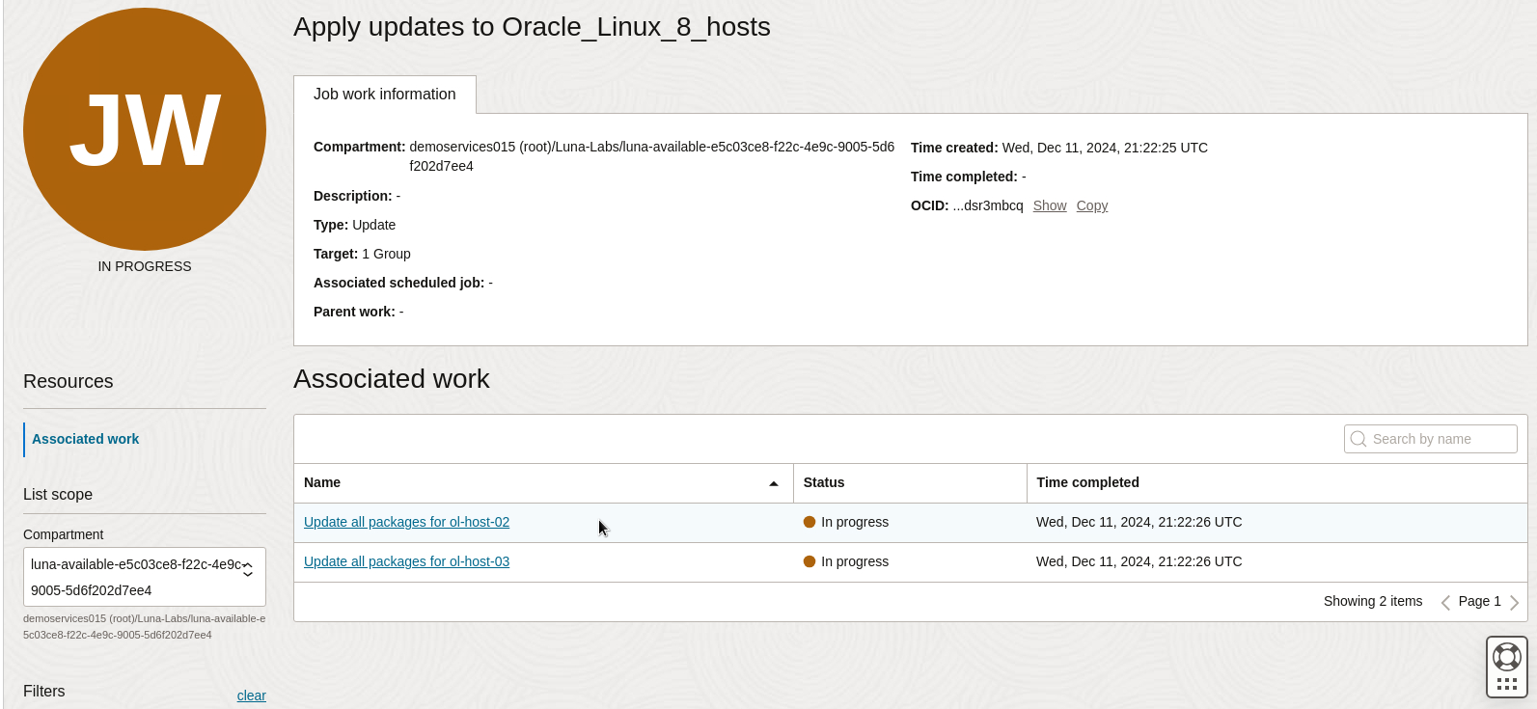The image size is (1537, 709).
Task: Click the JW job status badge
Action: (145, 129)
